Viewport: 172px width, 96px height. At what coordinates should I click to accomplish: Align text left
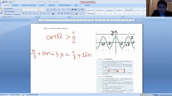coord(59,14)
